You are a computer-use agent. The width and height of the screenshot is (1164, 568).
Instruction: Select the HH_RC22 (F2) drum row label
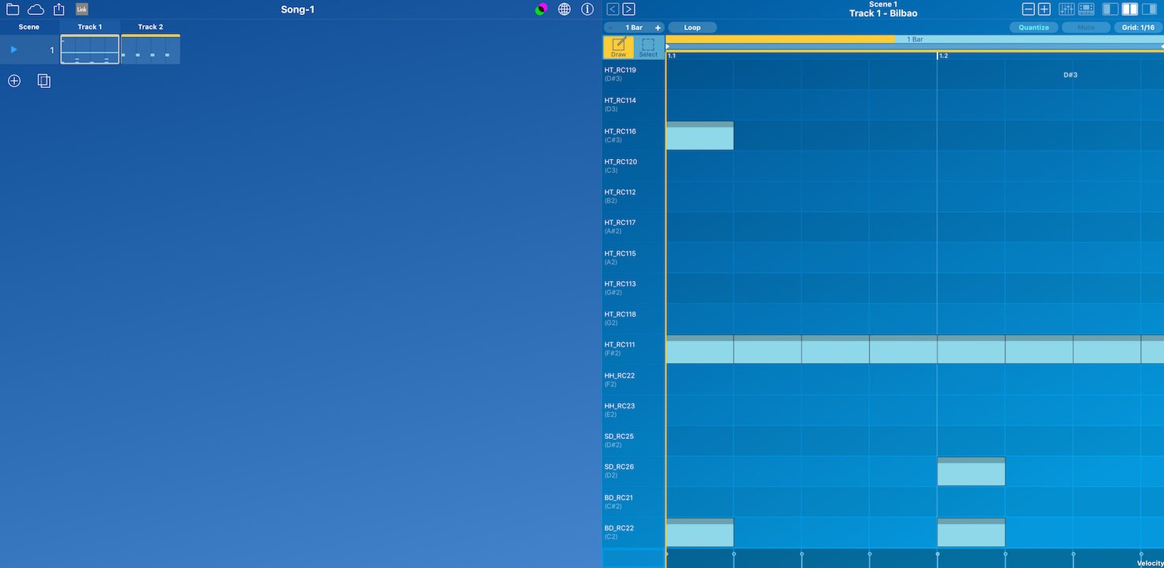(634, 380)
